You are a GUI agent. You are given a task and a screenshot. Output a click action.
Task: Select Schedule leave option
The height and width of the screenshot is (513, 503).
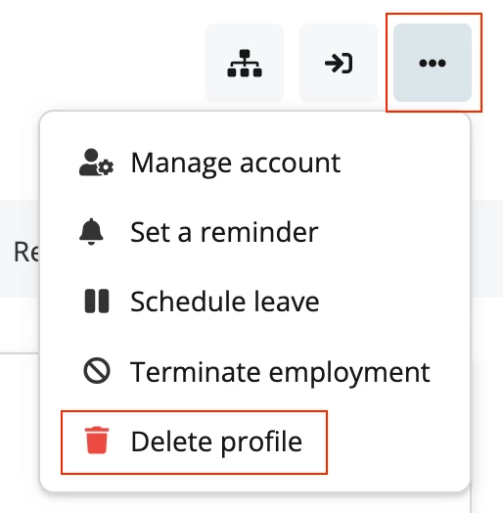(254, 301)
